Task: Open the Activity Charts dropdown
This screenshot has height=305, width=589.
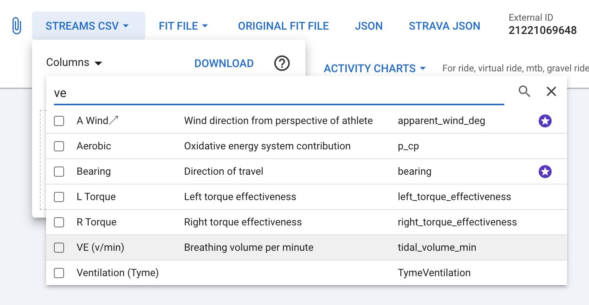Action: (374, 69)
